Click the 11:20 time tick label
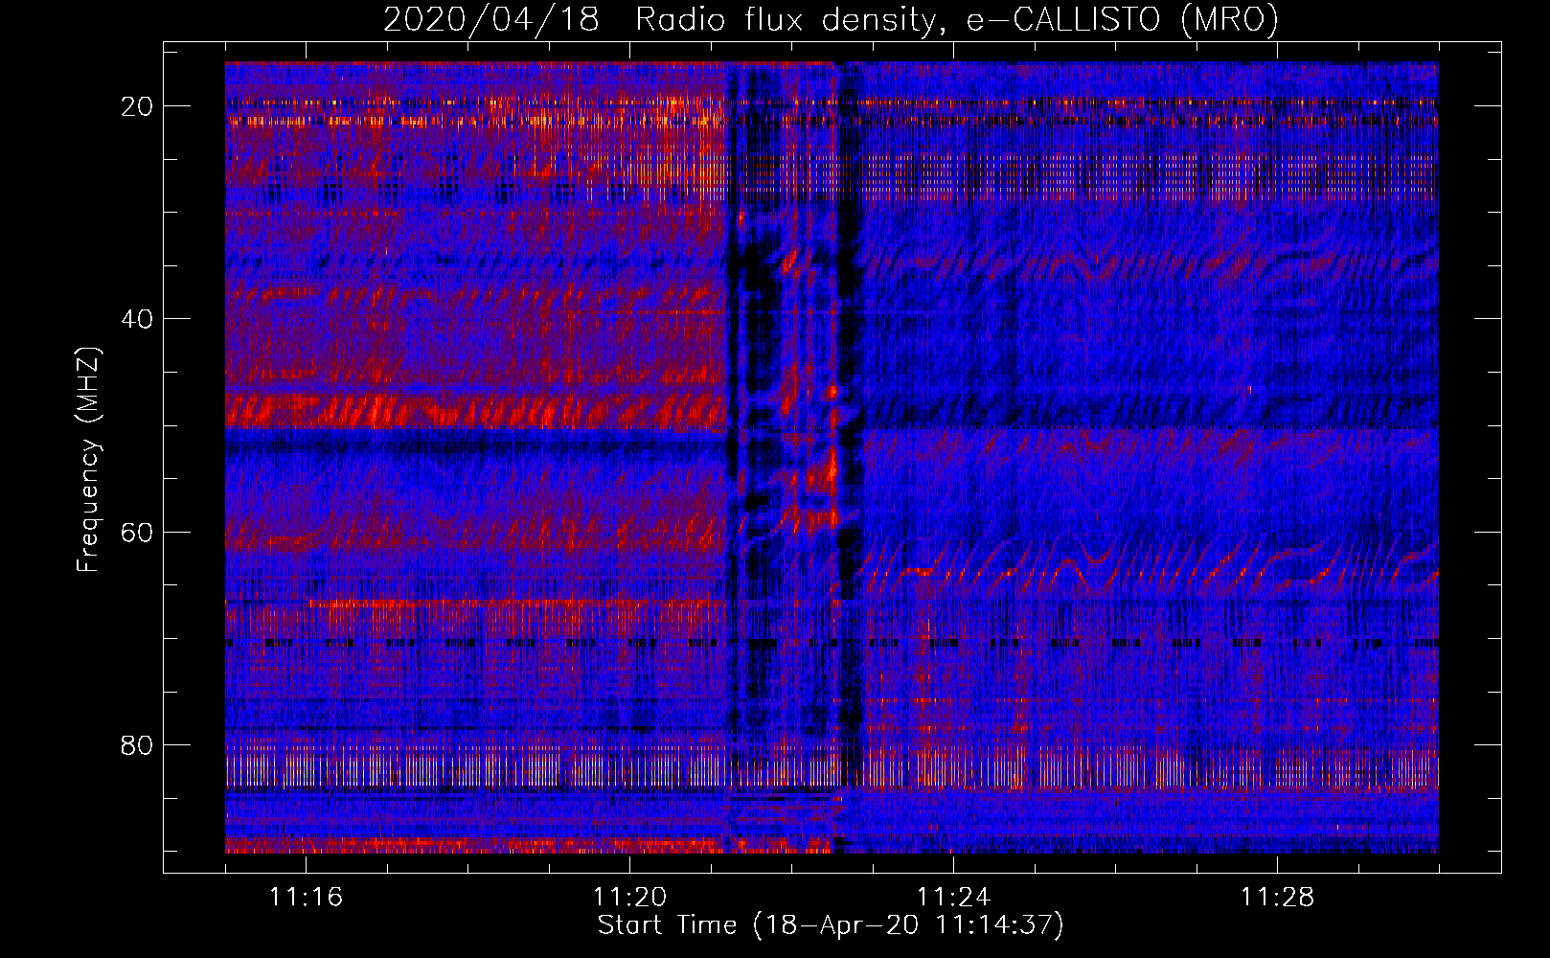The height and width of the screenshot is (958, 1550). click(x=629, y=898)
